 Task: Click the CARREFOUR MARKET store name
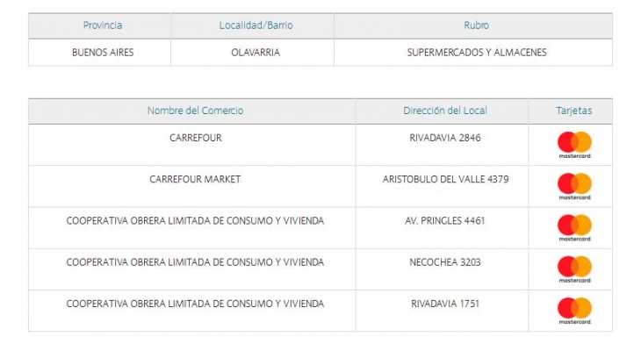[x=195, y=179]
